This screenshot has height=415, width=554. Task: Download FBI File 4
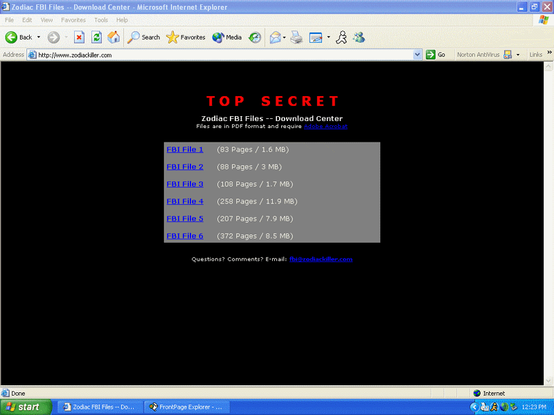coord(185,201)
